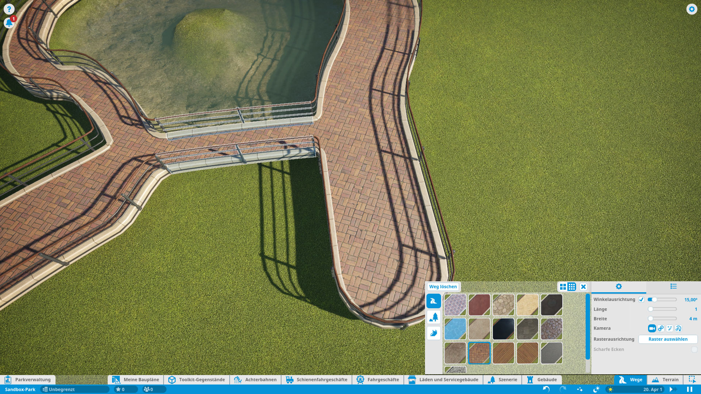The image size is (701, 394).
Task: Switch to small thumbnail grid view
Action: (x=572, y=287)
